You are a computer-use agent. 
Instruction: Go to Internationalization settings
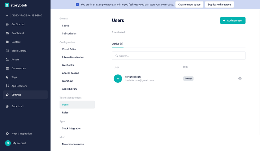[73, 57]
